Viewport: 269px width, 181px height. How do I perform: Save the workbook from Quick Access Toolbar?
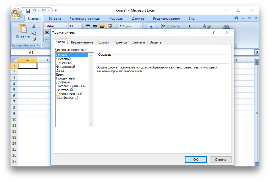pyautogui.click(x=28, y=11)
